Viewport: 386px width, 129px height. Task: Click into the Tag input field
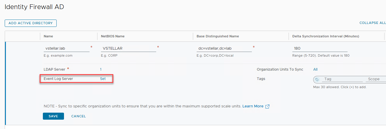[342, 79]
